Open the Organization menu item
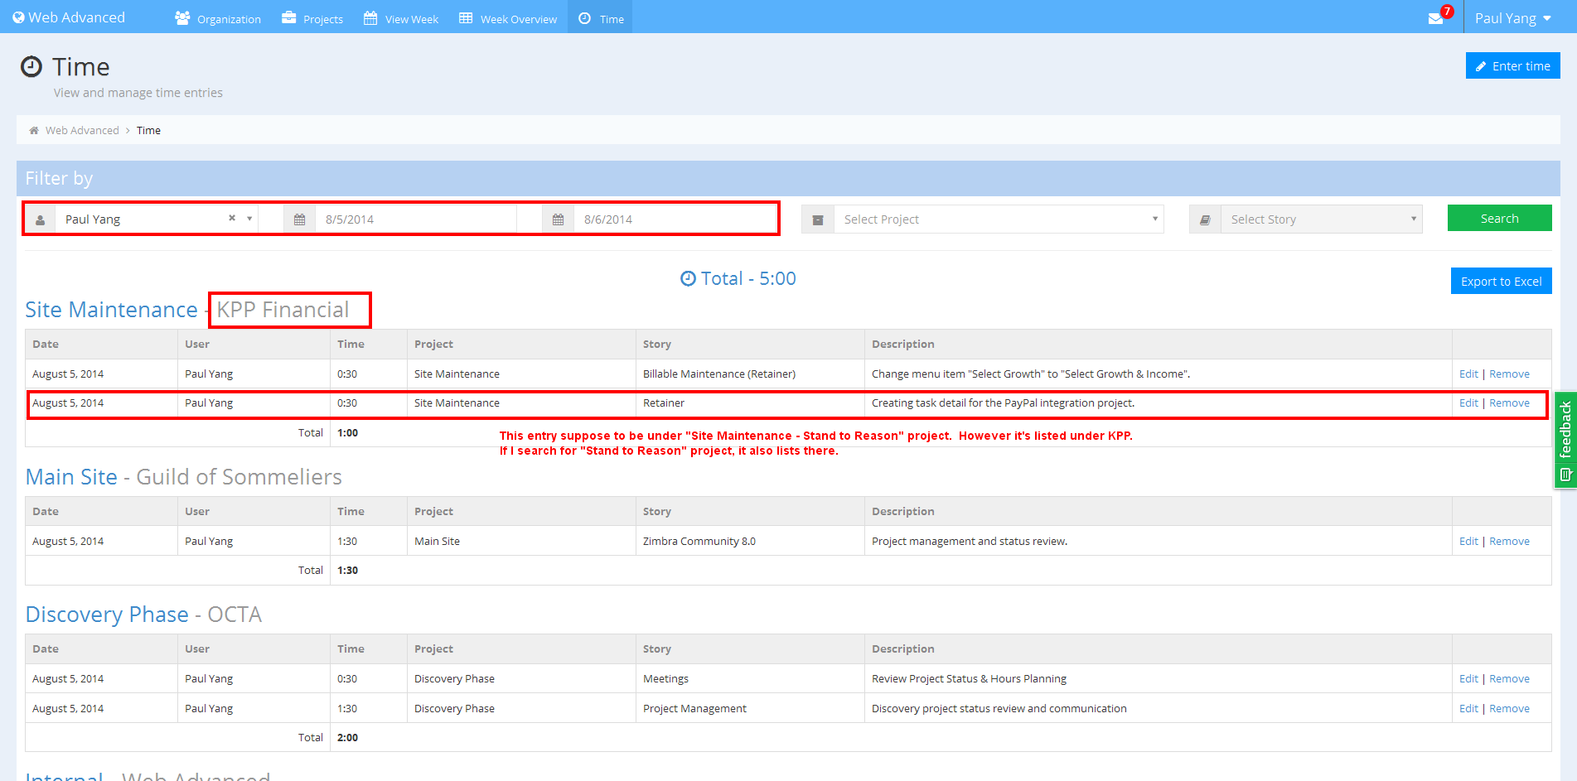Image resolution: width=1577 pixels, height=781 pixels. pyautogui.click(x=218, y=18)
